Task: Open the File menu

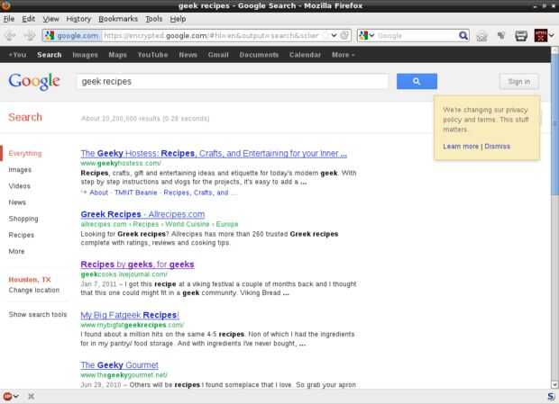Action: (9, 19)
